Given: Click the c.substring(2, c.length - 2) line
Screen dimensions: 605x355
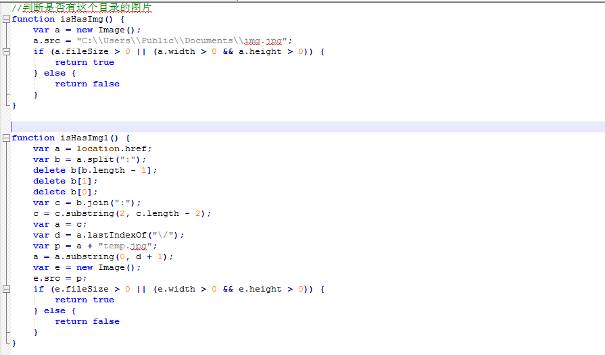Looking at the screenshot, I should click(122, 214).
